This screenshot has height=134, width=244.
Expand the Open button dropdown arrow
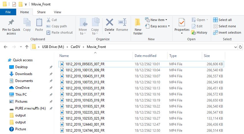[207, 20]
